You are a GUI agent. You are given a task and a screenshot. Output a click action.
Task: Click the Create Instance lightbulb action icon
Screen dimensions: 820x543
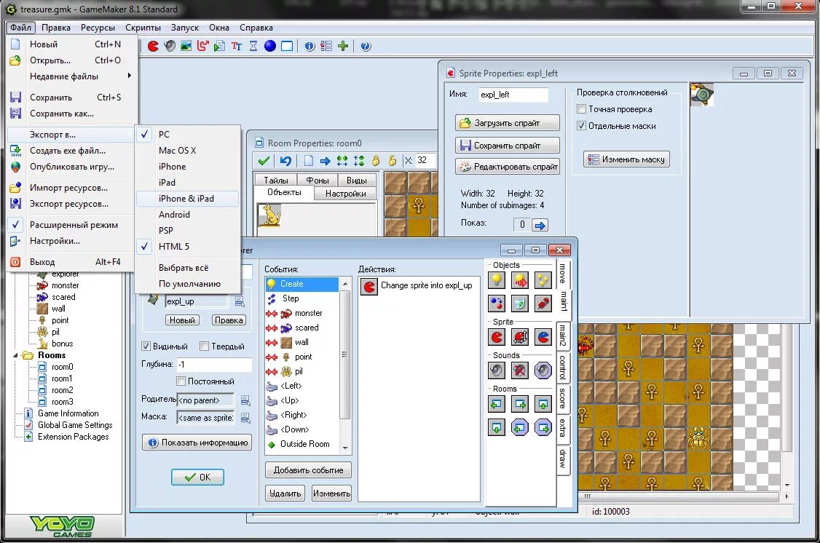click(497, 281)
